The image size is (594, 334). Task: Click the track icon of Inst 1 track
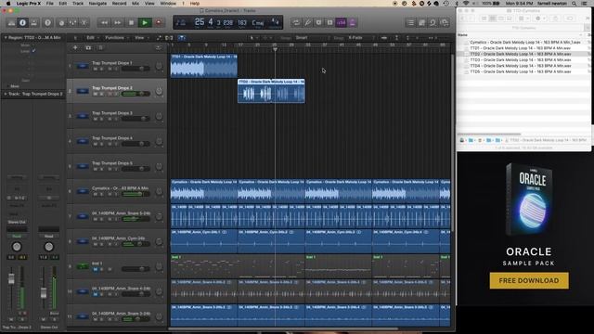[83, 266]
